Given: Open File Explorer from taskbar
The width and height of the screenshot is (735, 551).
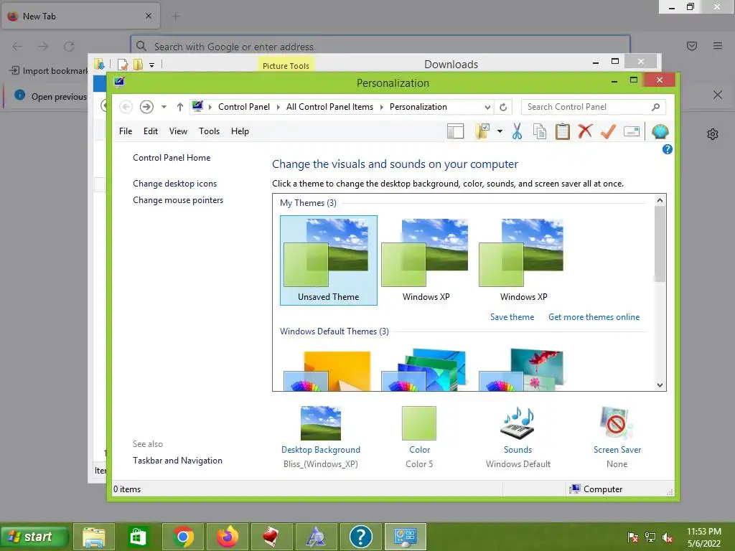Looking at the screenshot, I should 94,537.
